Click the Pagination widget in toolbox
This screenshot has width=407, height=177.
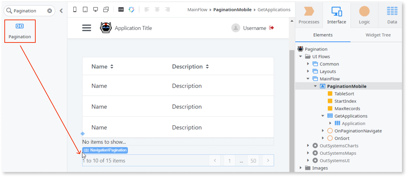(x=20, y=31)
